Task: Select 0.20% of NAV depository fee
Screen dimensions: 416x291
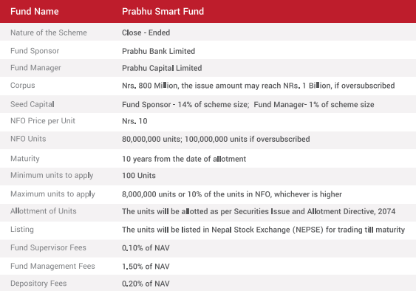Action: click(146, 284)
